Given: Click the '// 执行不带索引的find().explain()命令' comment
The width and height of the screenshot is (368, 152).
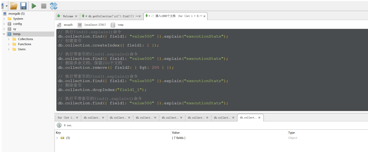Looking at the screenshot, I should point(100,99).
